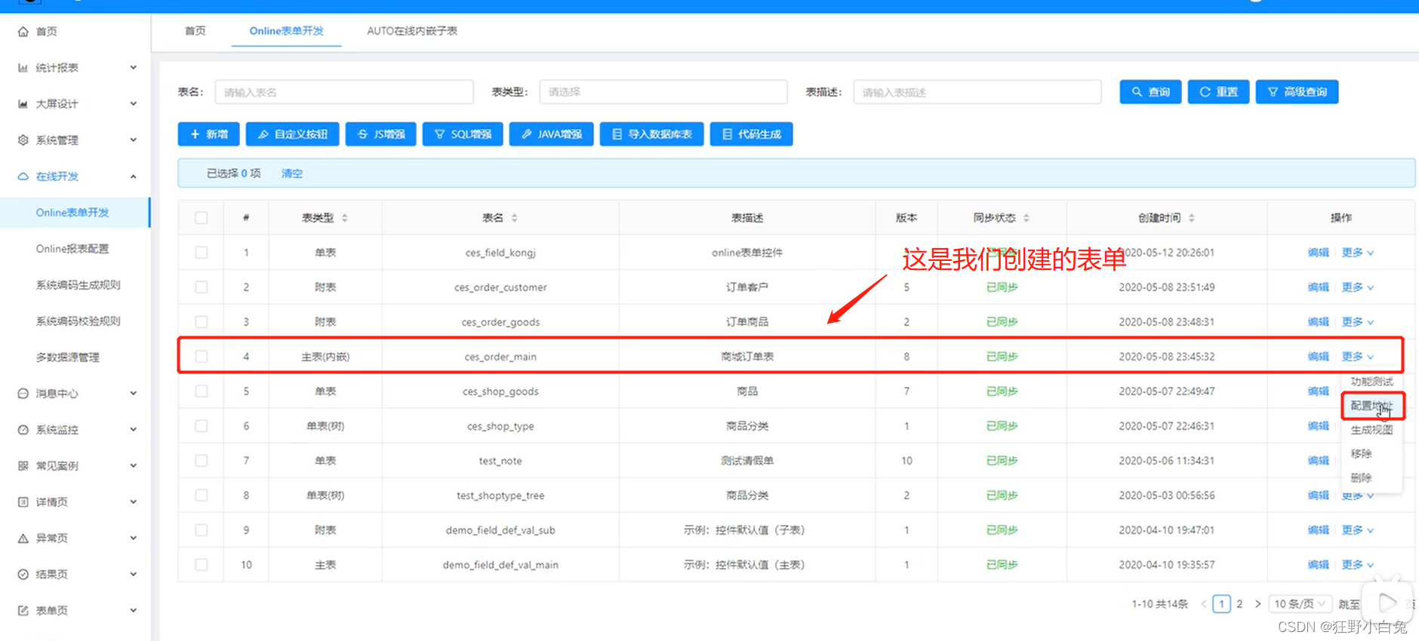1419x641 pixels.
Task: Click the 常见案例 grid icon
Action: [x=23, y=466]
